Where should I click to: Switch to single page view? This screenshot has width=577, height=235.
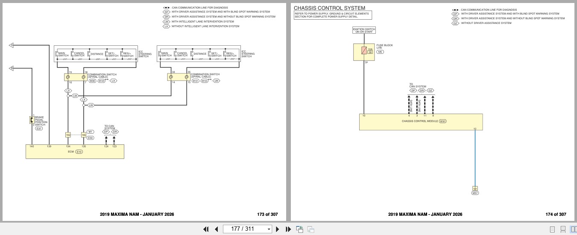coord(552,229)
